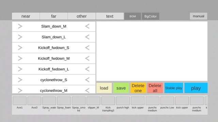Image resolution: width=218 pixels, height=122 pixels.
Task: Click the left-pointing arrow on Slam_down_L row
Action: (87, 37)
